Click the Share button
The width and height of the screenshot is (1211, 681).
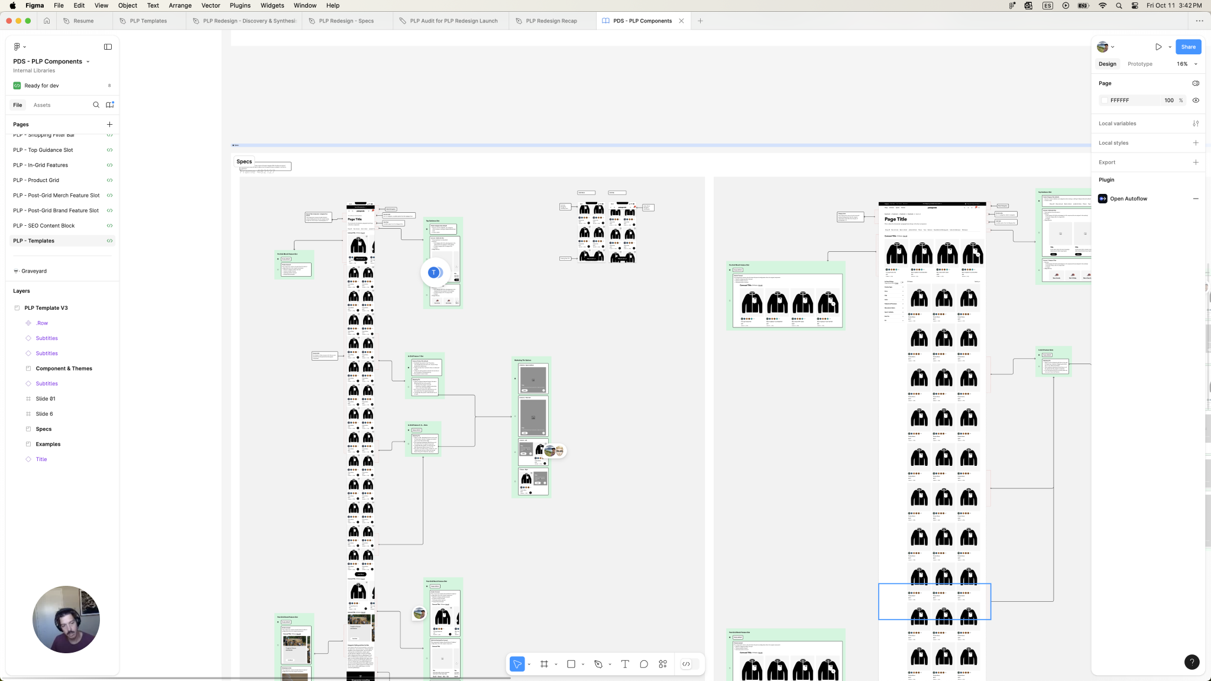[x=1189, y=47]
